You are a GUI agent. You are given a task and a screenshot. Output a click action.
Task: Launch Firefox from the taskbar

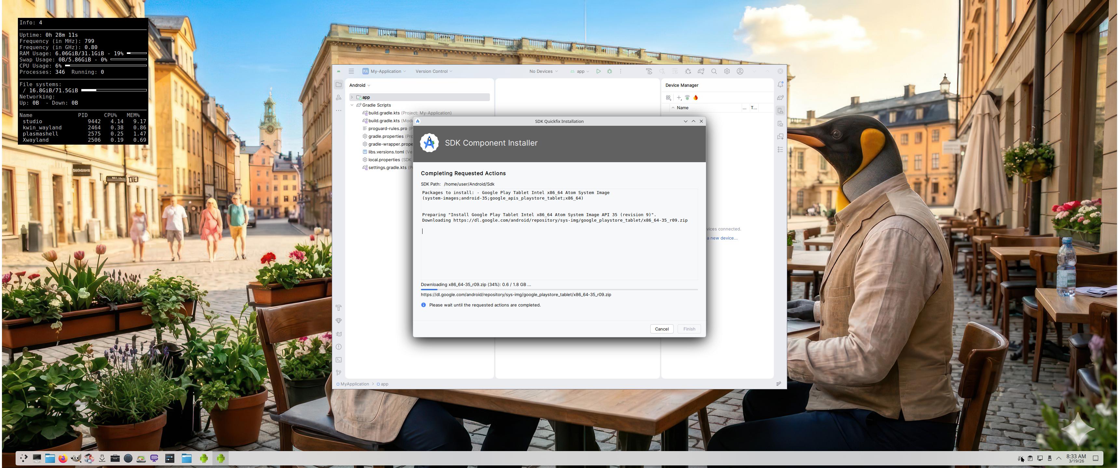[63, 459]
